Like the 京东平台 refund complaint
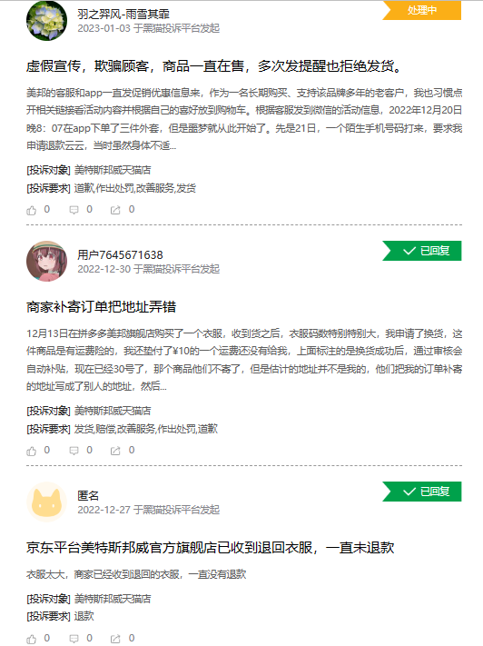 click(x=32, y=639)
